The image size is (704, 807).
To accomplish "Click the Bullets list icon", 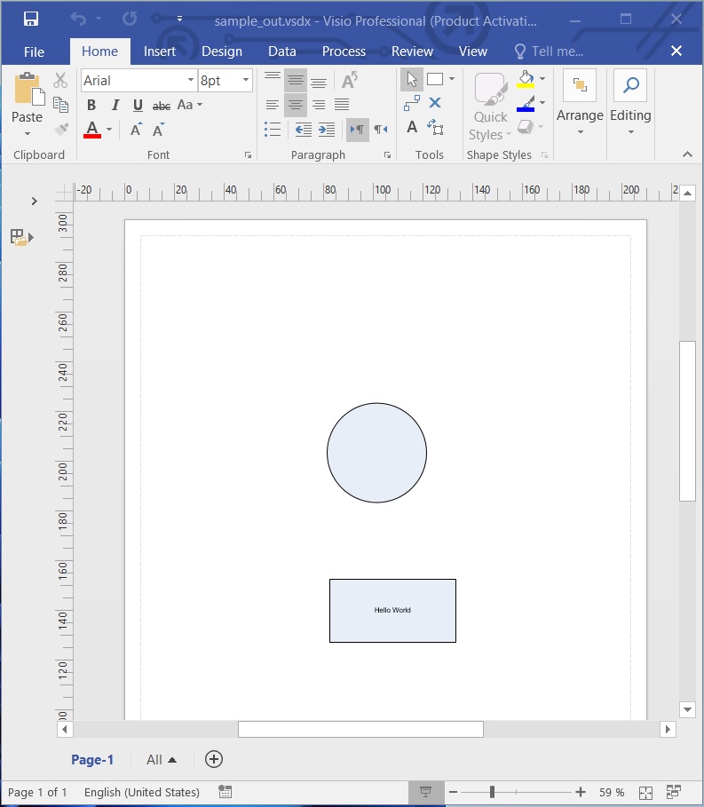I will pyautogui.click(x=273, y=130).
